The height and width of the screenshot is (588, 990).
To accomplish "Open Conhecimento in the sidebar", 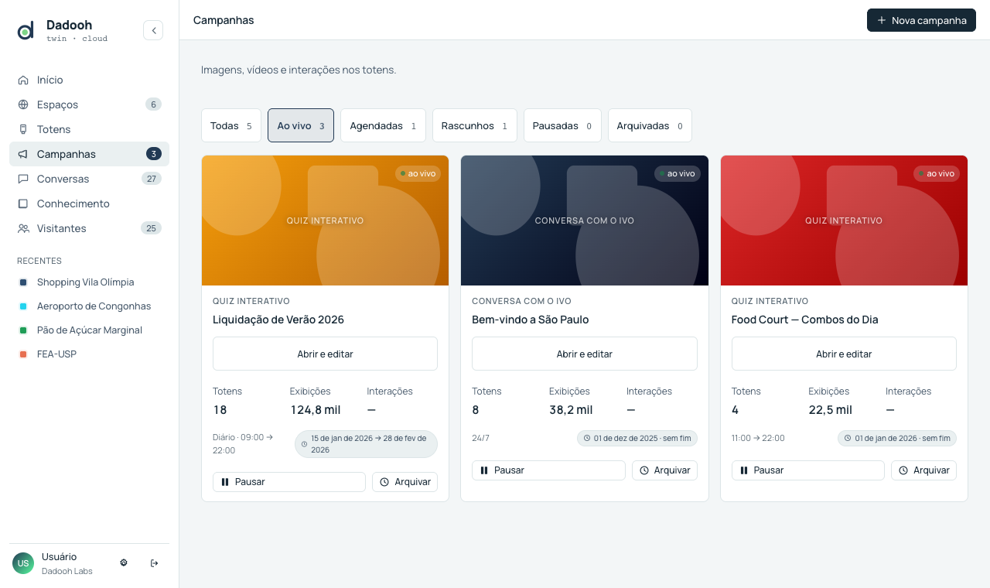I will [x=89, y=203].
